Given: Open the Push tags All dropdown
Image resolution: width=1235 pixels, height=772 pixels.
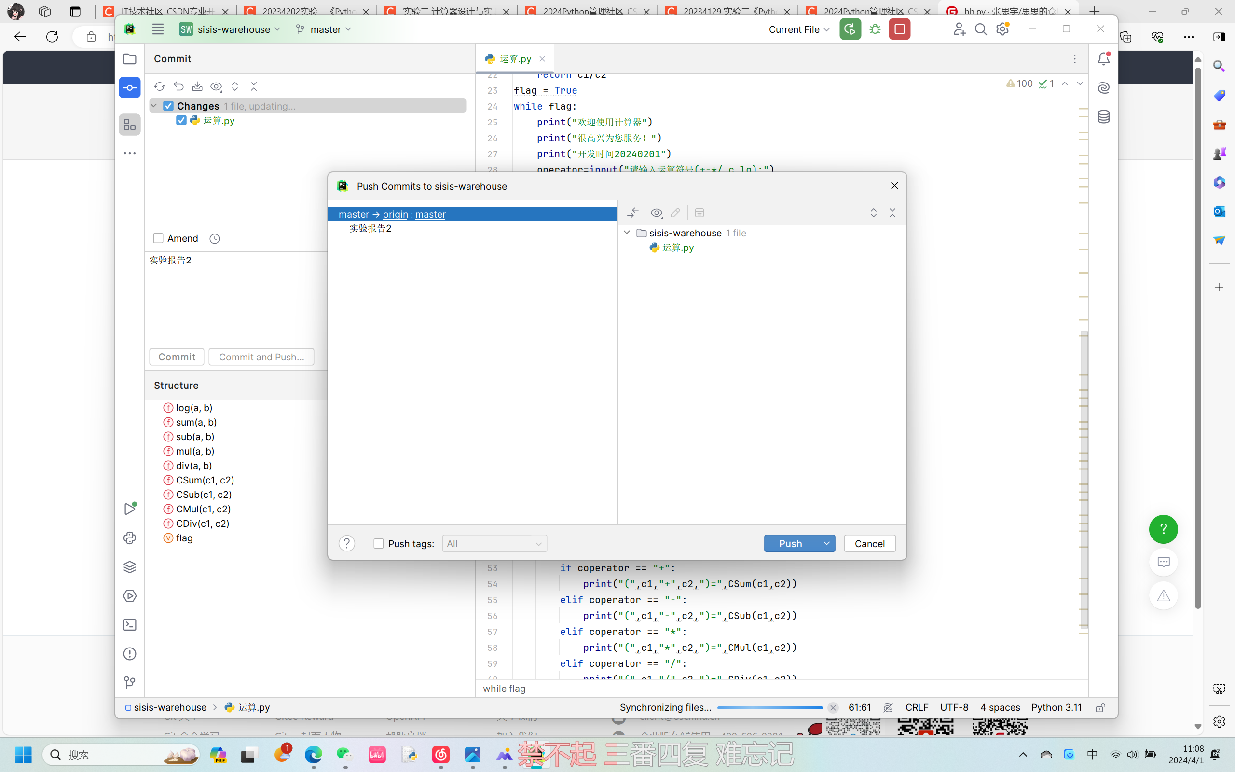Looking at the screenshot, I should (x=494, y=544).
